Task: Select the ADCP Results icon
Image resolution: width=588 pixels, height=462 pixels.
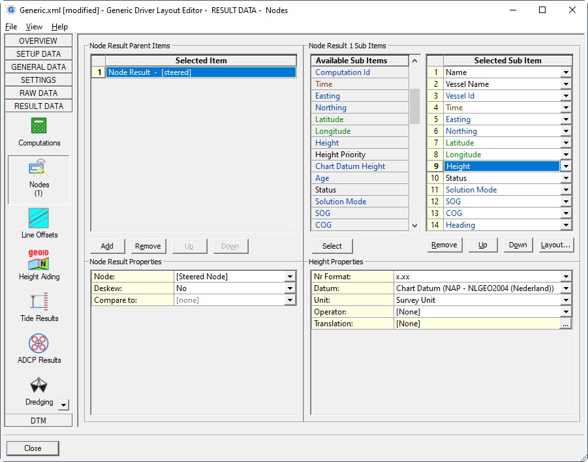Action: pyautogui.click(x=39, y=343)
